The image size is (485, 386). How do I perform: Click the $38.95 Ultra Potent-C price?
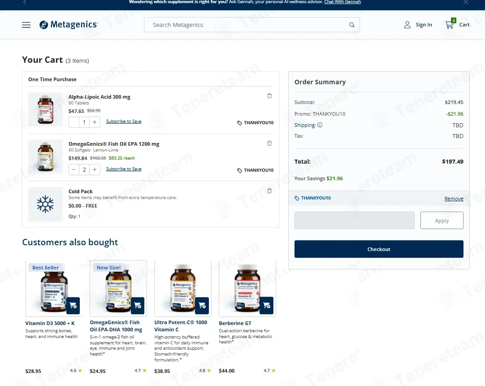click(162, 371)
